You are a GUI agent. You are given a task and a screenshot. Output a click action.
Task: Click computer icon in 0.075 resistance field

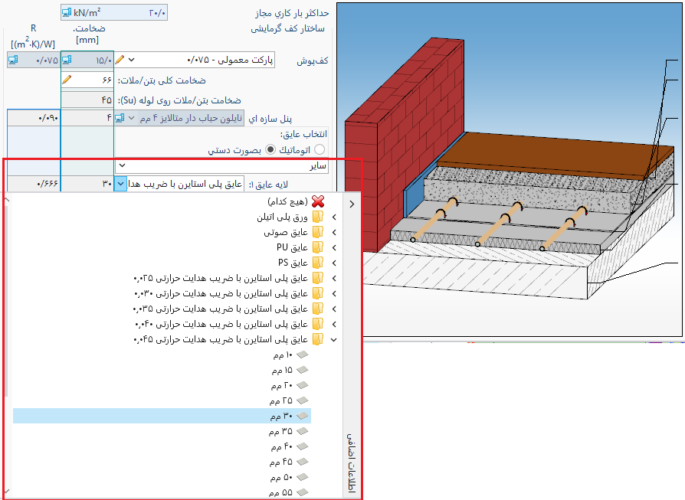(13, 60)
